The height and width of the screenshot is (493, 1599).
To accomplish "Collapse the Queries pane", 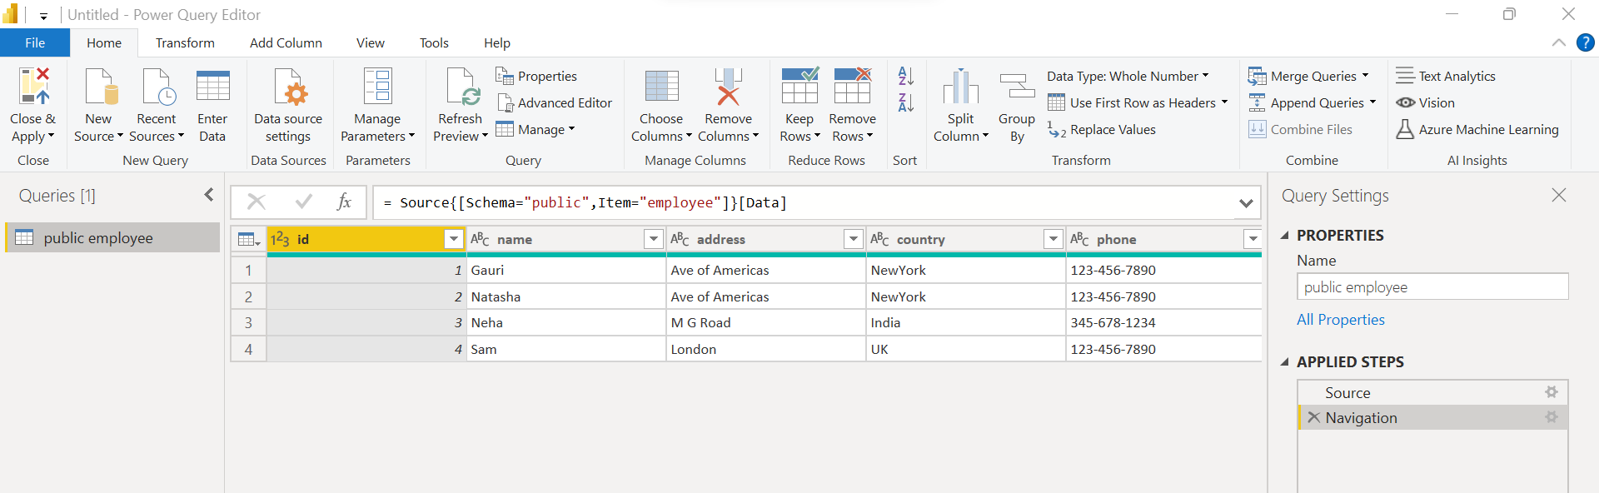I will click(x=208, y=195).
